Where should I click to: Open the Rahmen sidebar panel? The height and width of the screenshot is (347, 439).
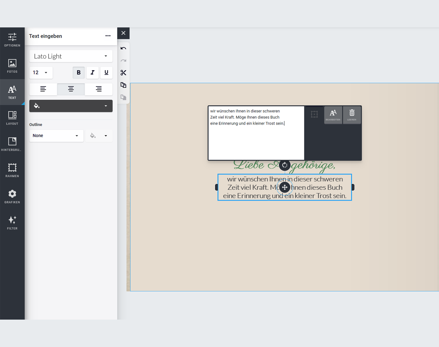(x=12, y=171)
